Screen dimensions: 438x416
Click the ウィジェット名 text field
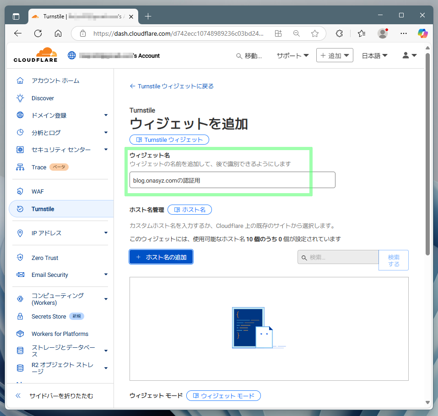coord(232,180)
